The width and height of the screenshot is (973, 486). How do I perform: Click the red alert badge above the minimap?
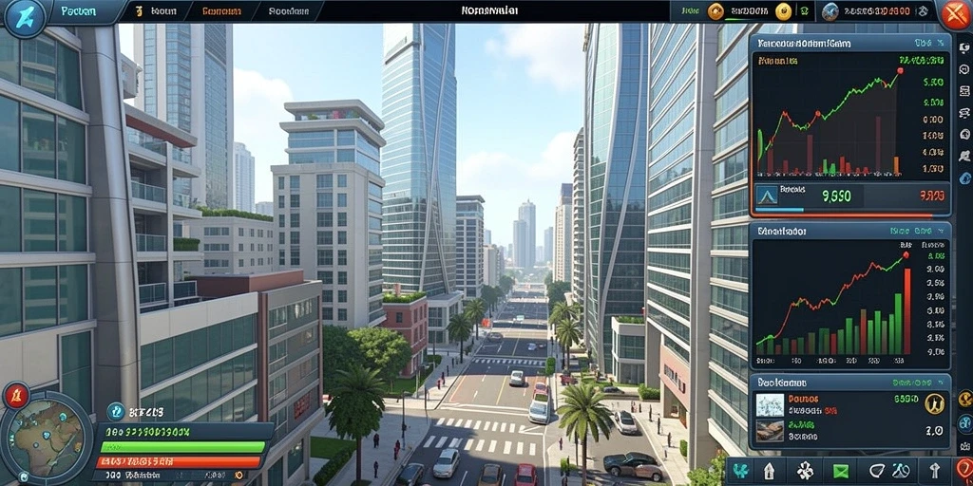15,395
